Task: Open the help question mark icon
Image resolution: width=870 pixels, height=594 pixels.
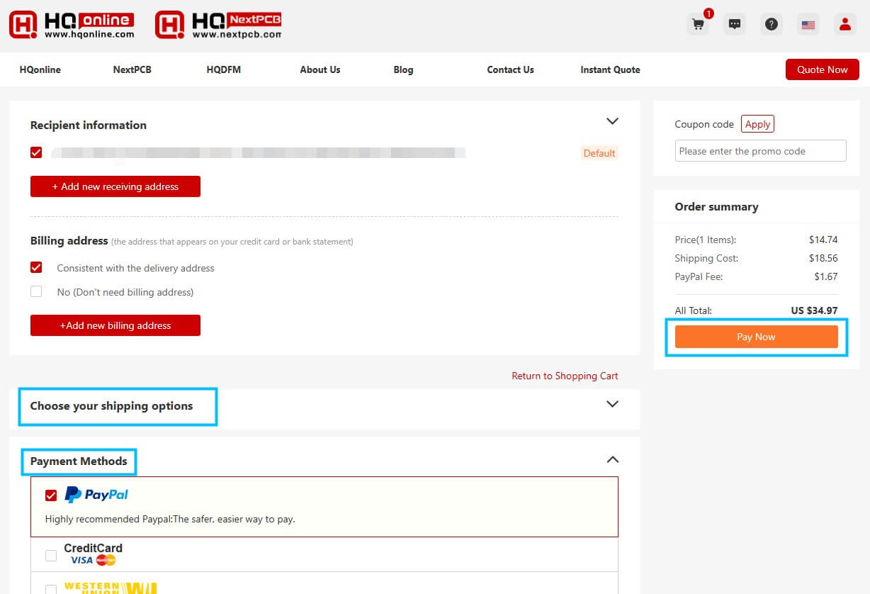Action: pos(772,24)
